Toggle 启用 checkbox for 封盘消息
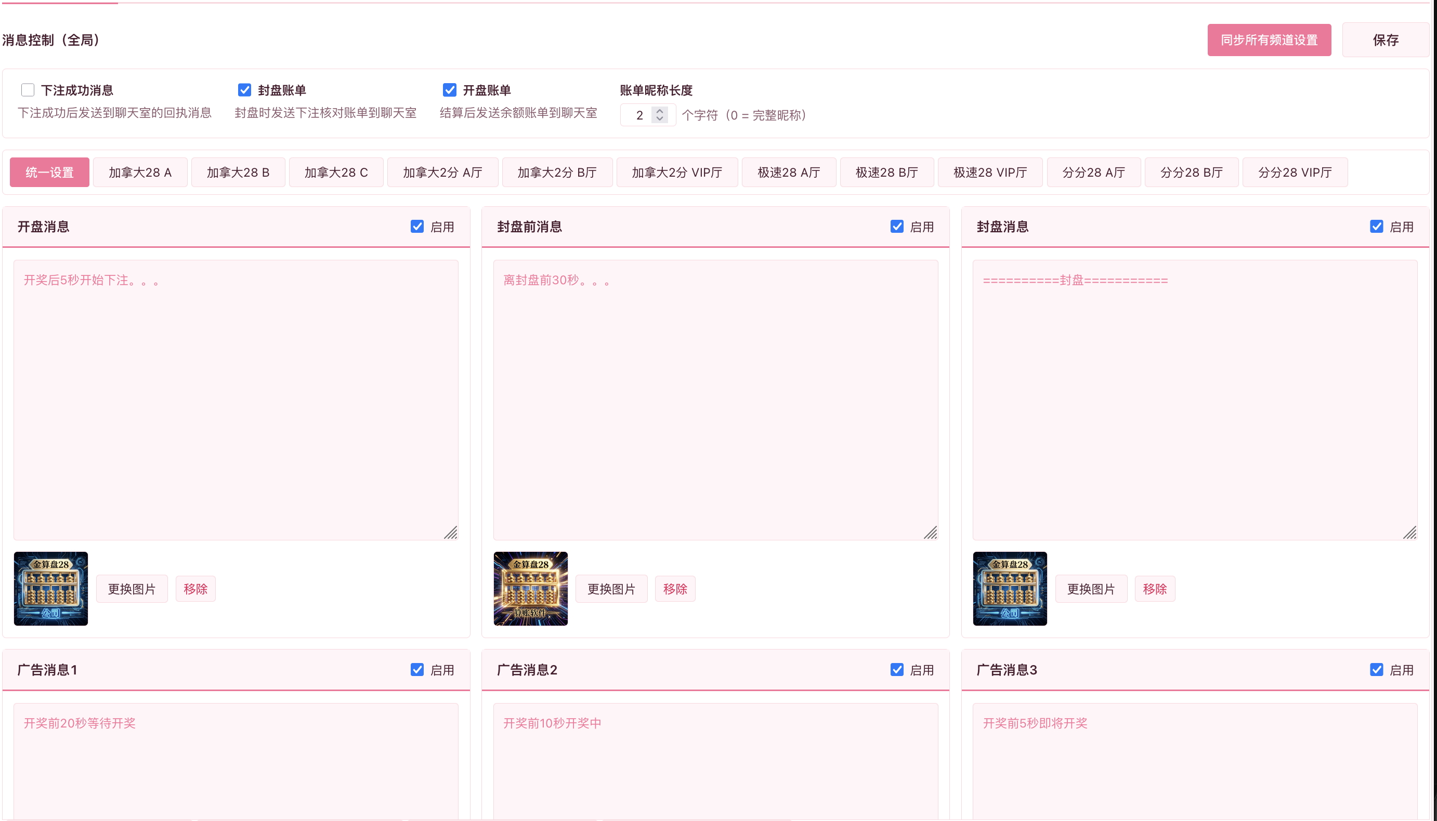Viewport: 1437px width, 821px height. point(1377,227)
